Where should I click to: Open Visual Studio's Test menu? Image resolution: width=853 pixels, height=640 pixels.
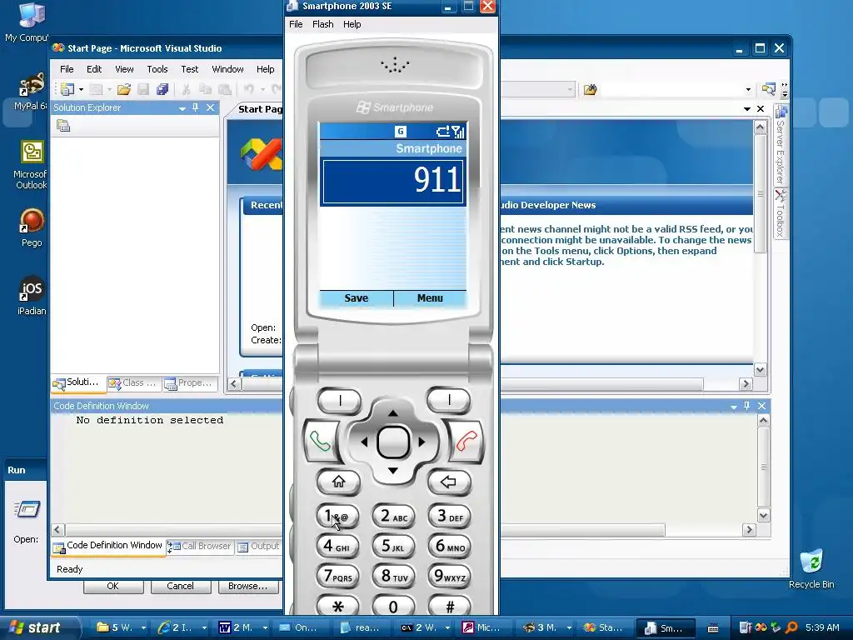(x=189, y=69)
